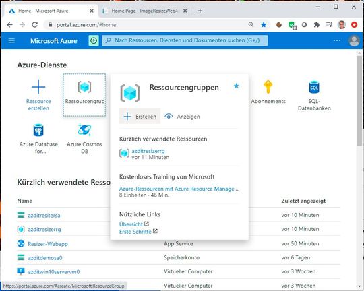
Task: Click the storage icon next to azditresitersa
Action: (x=21, y=215)
